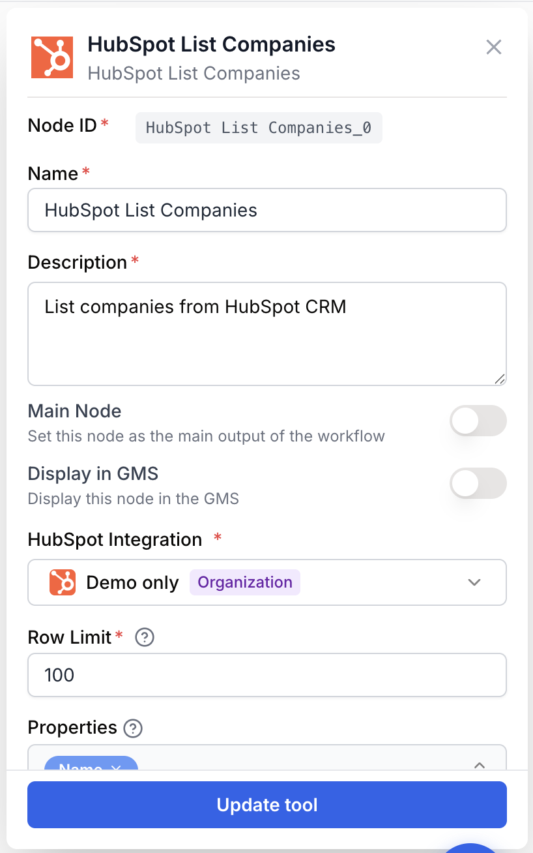The width and height of the screenshot is (533, 853).
Task: Show help for Properties
Action: click(133, 728)
